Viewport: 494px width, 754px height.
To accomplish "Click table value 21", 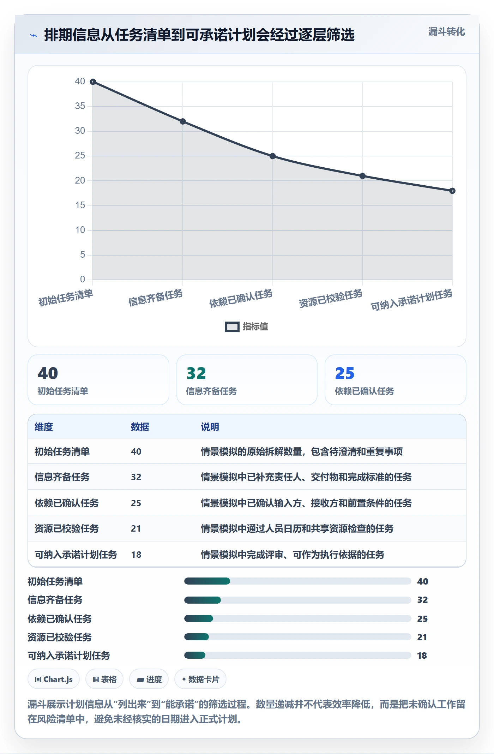I will pos(136,528).
